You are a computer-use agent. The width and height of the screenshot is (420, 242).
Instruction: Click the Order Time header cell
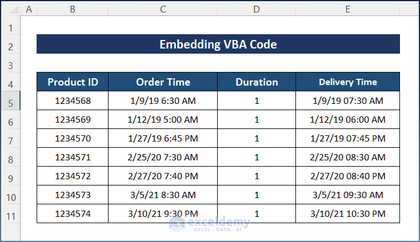(x=163, y=82)
